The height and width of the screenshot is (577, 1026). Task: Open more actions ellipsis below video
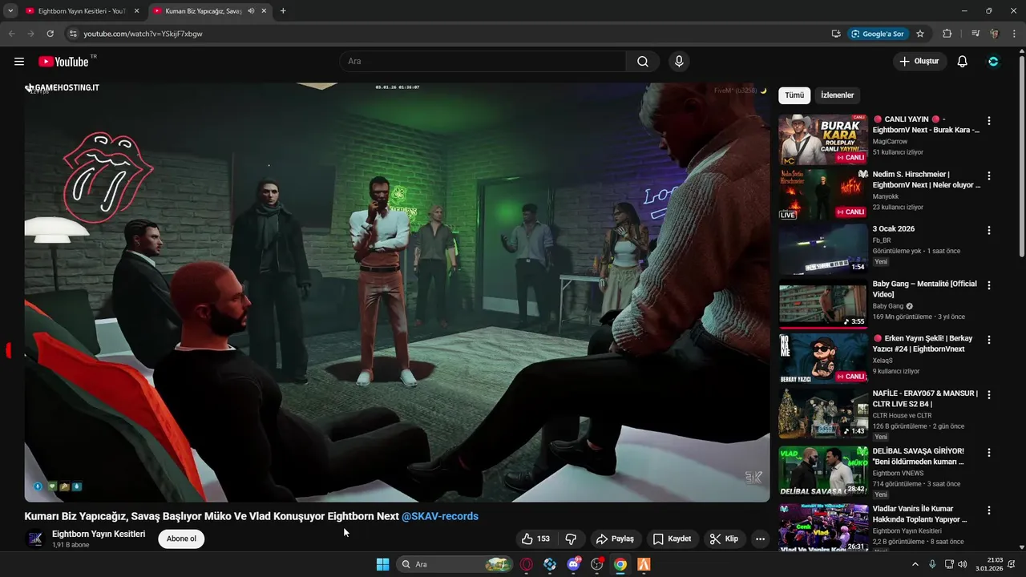(x=761, y=539)
